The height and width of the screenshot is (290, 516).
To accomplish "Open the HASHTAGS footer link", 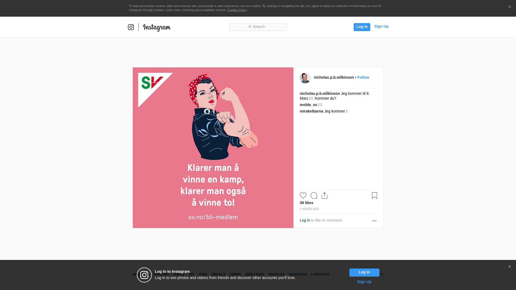I will 298,274.
